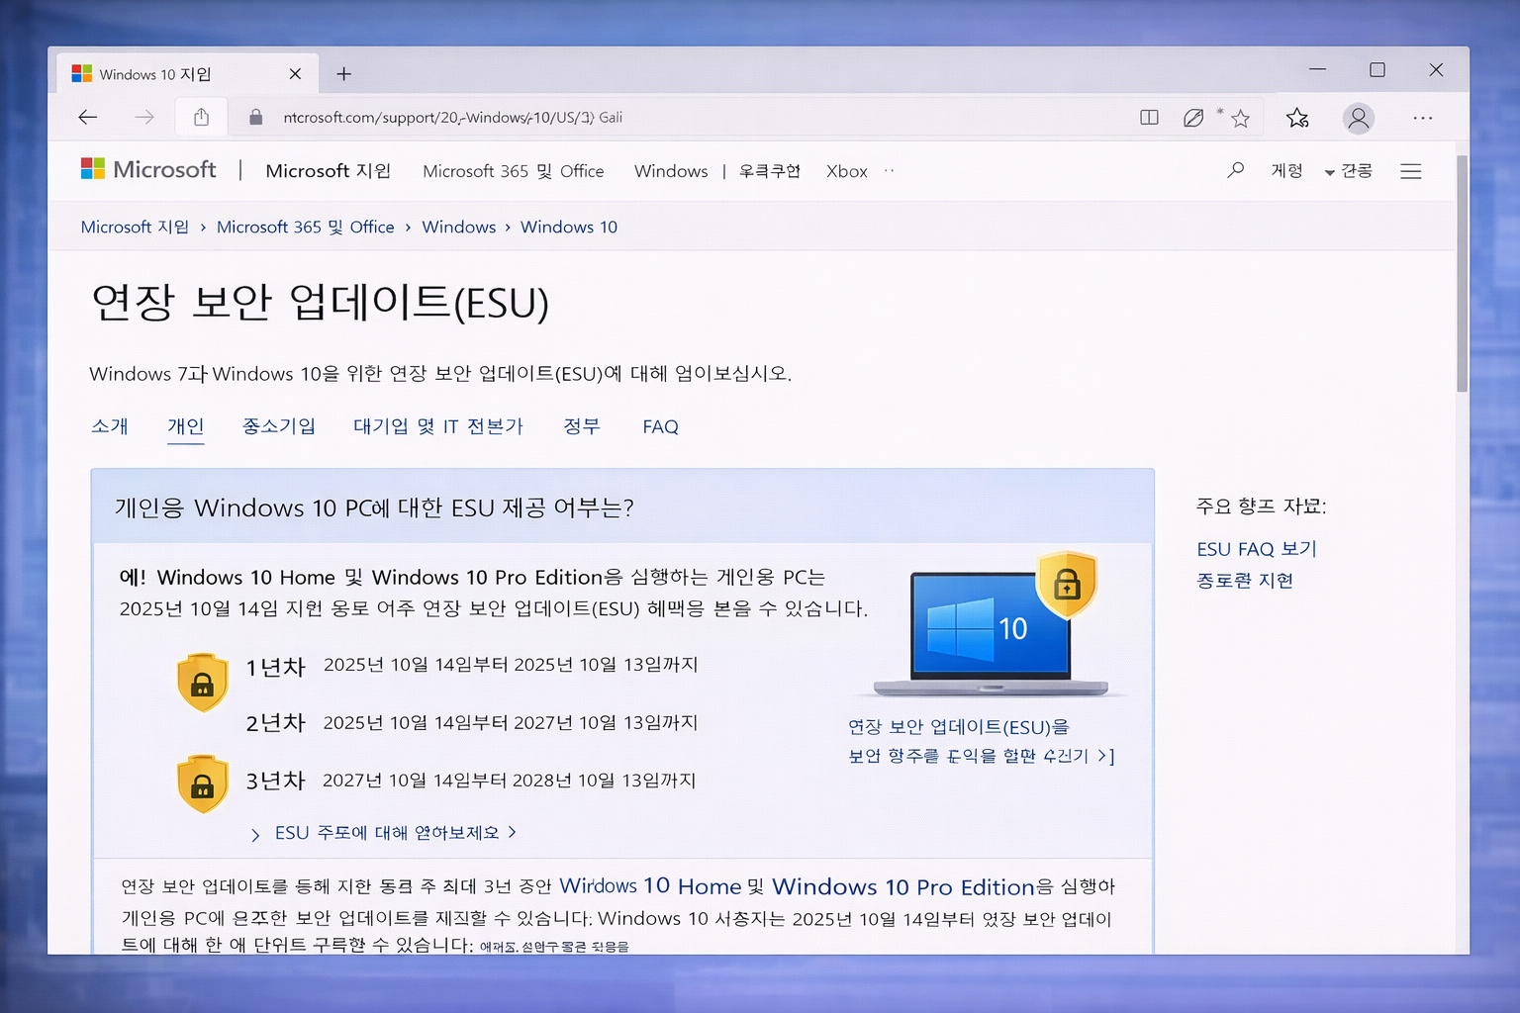
Task: Click the navigation item before Xbox
Action: [769, 171]
